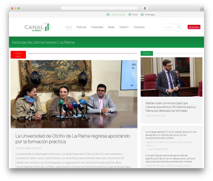
Task: Click the browser reload icon
Action: [138, 8]
